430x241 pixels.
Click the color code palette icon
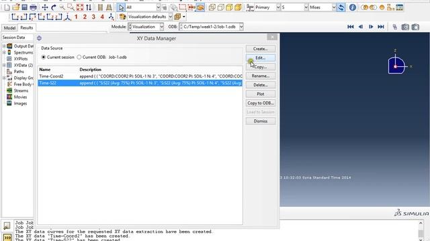(122, 17)
